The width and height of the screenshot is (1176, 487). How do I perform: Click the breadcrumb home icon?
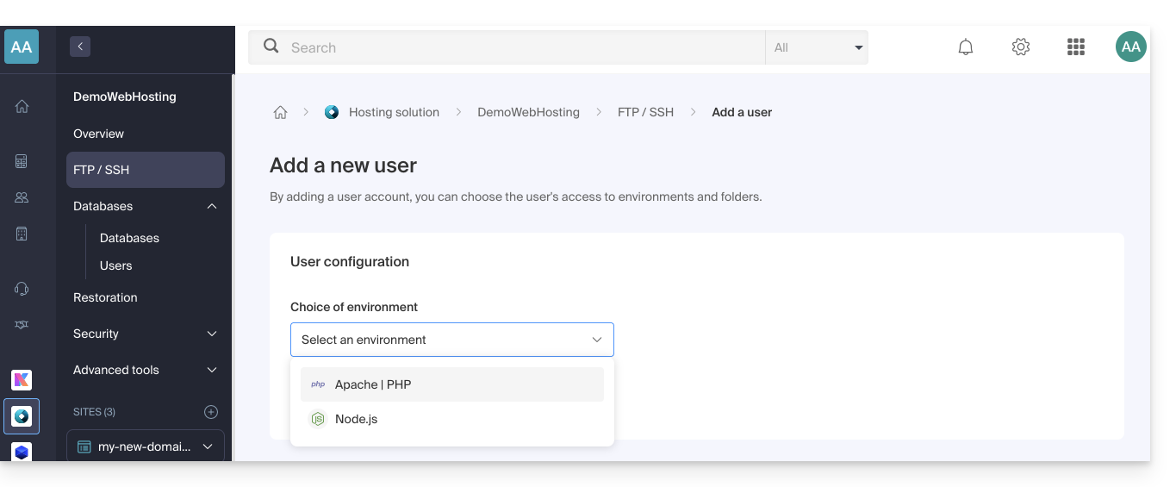pyautogui.click(x=280, y=112)
